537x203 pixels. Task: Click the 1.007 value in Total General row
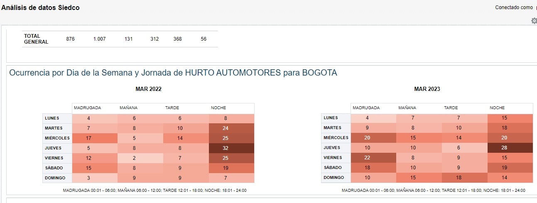tap(99, 39)
